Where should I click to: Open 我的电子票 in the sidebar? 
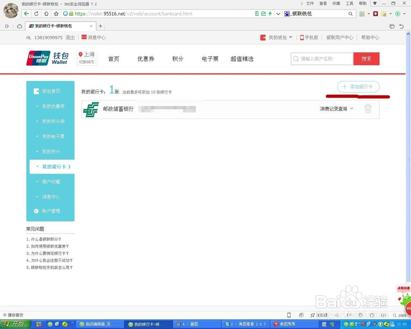coord(53,137)
